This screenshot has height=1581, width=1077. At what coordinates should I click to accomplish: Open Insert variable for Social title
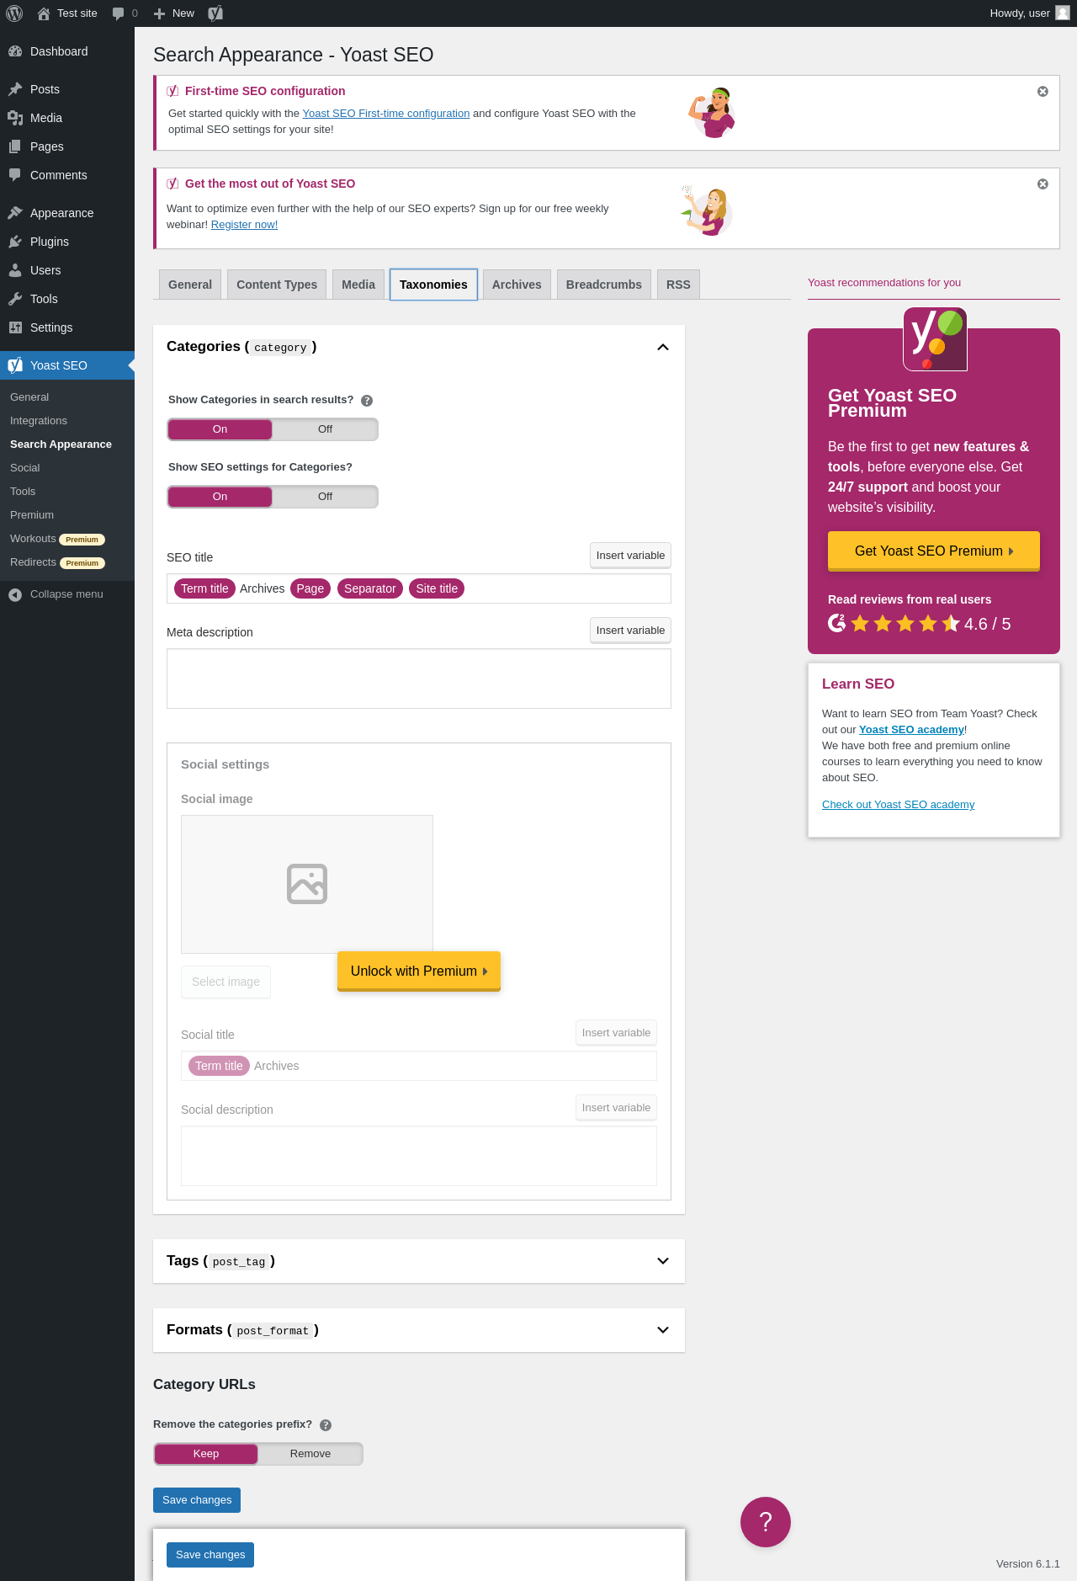coord(616,1033)
